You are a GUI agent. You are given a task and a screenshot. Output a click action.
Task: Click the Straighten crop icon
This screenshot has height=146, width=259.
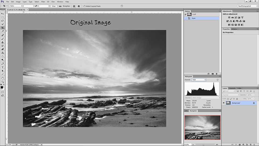[60, 6]
